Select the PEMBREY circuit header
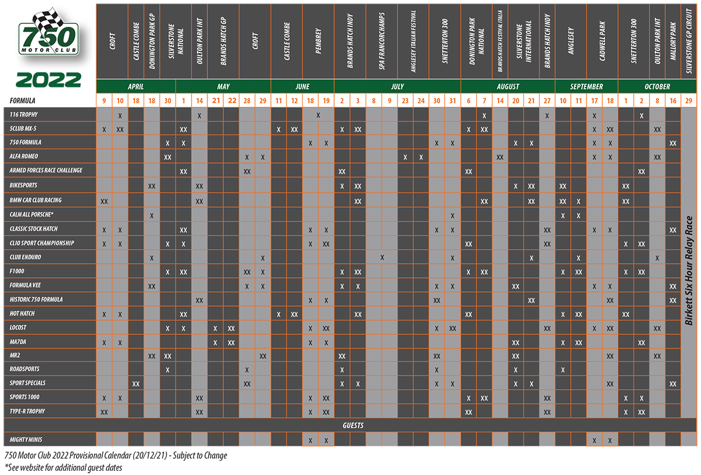Viewport: 701px width, 475px height. tap(318, 42)
